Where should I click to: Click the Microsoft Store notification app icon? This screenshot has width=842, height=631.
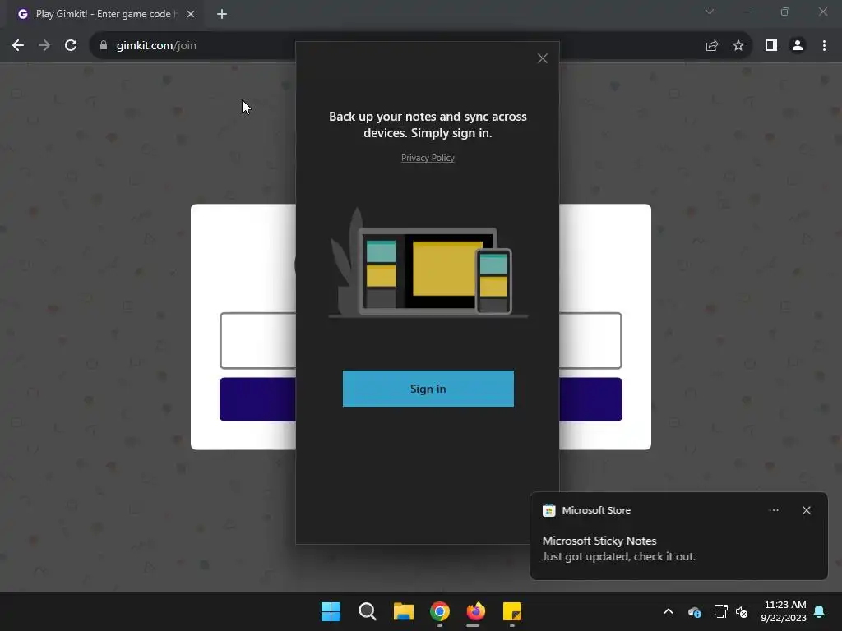[548, 510]
